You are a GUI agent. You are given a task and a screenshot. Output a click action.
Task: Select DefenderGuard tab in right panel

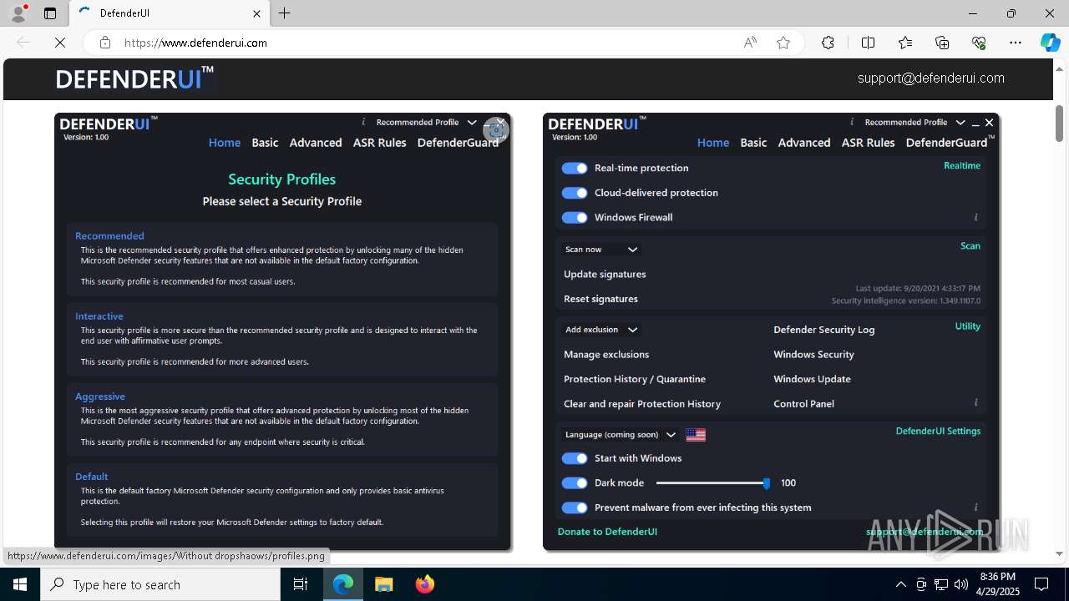(948, 143)
